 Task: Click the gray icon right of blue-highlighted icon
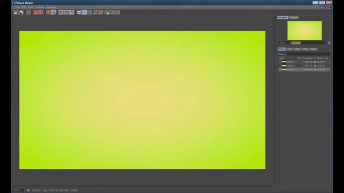click(90, 12)
